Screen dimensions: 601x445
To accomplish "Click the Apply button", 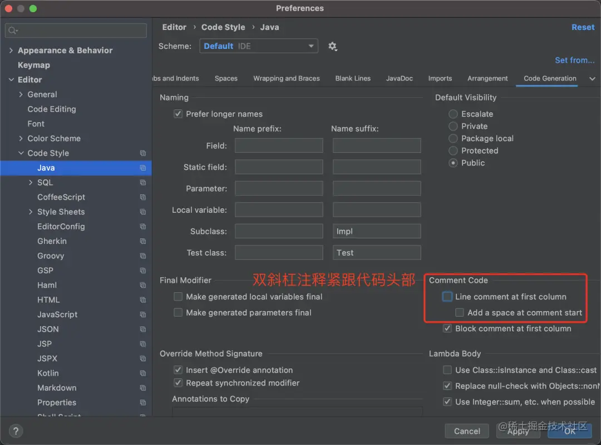I will [x=518, y=431].
